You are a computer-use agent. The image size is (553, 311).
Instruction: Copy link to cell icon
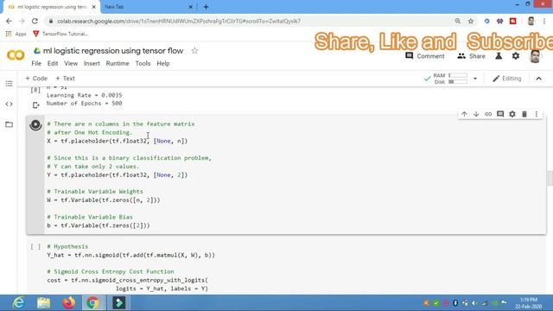click(x=488, y=114)
